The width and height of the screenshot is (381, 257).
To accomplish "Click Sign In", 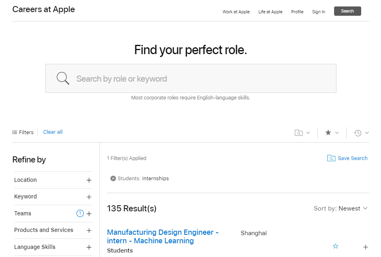I will pos(319,12).
